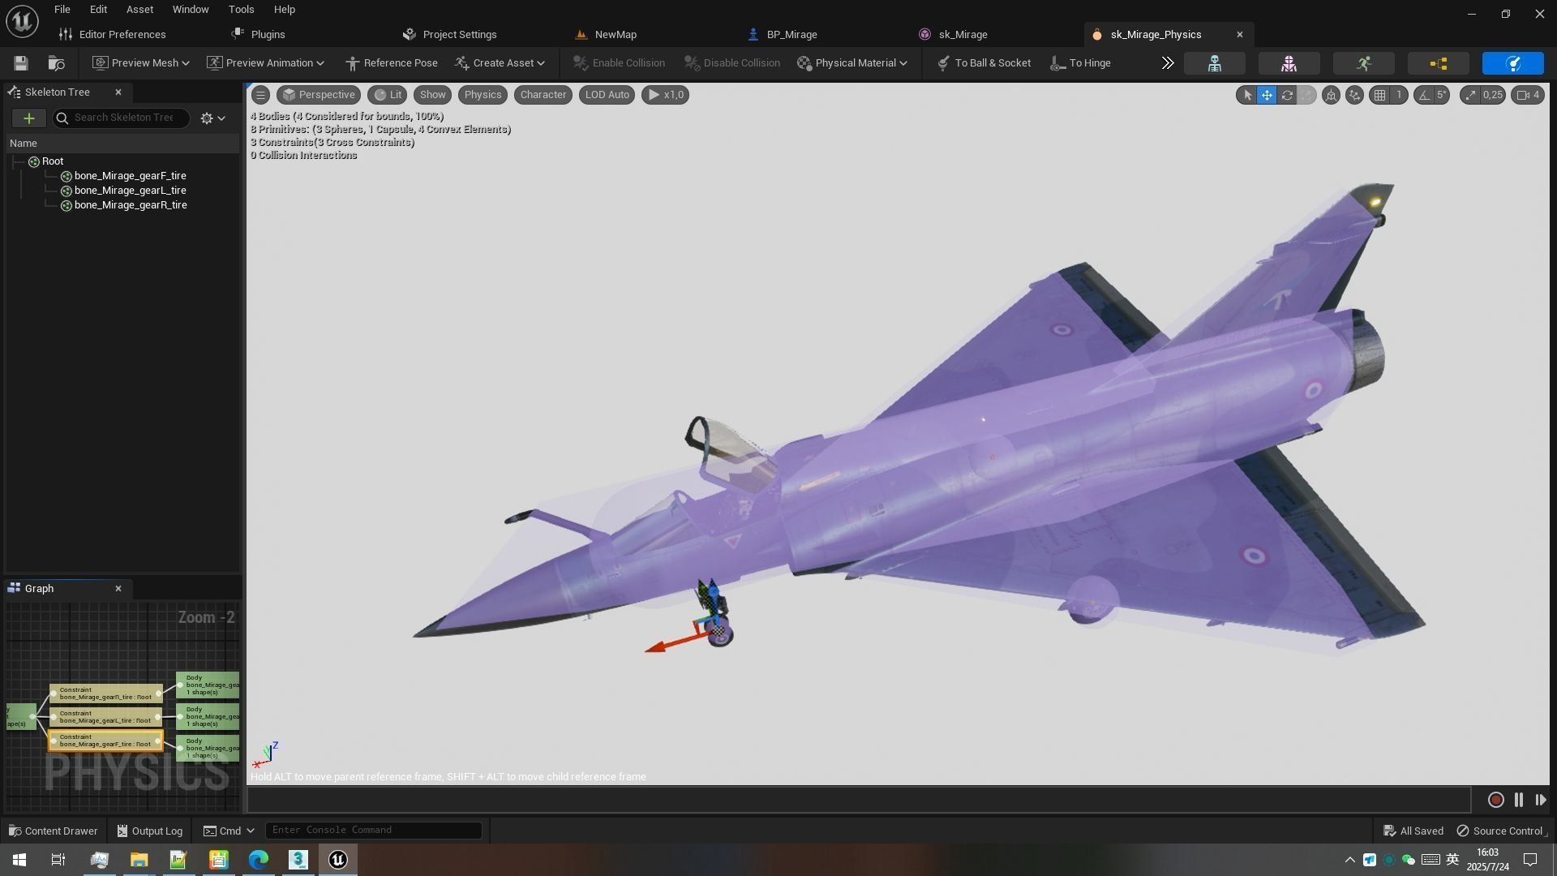Open the Perspective view mode dropdown

coord(319,95)
